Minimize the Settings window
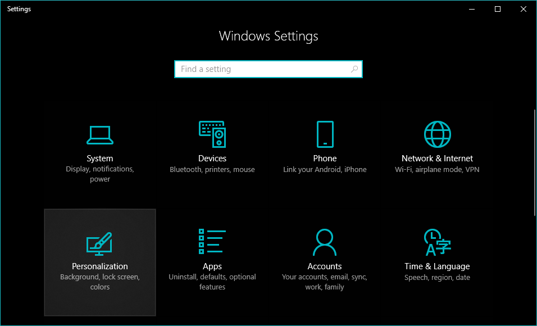The image size is (537, 326). (472, 9)
